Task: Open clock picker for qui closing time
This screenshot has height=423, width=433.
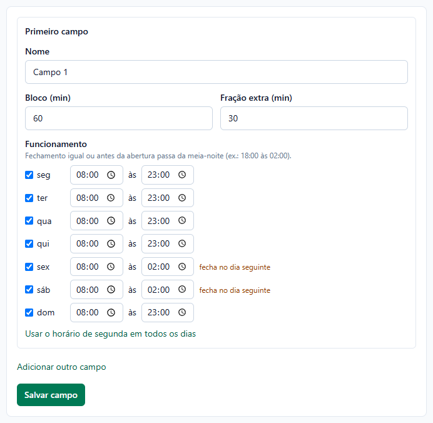Action: (182, 243)
